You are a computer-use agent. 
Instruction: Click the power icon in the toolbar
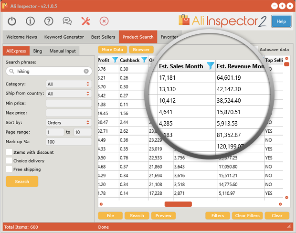(12, 21)
